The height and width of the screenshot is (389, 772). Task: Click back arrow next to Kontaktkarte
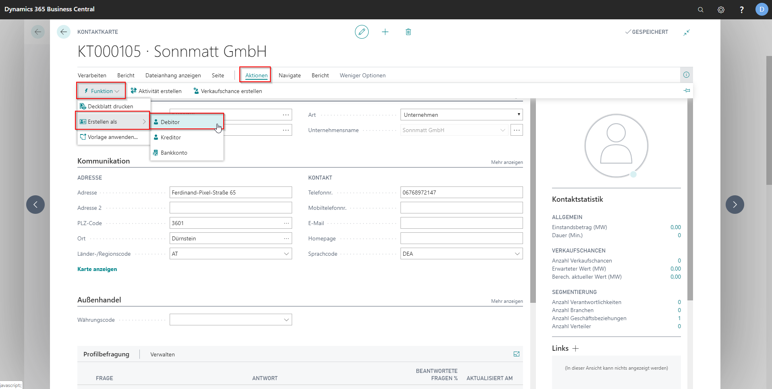[64, 32]
